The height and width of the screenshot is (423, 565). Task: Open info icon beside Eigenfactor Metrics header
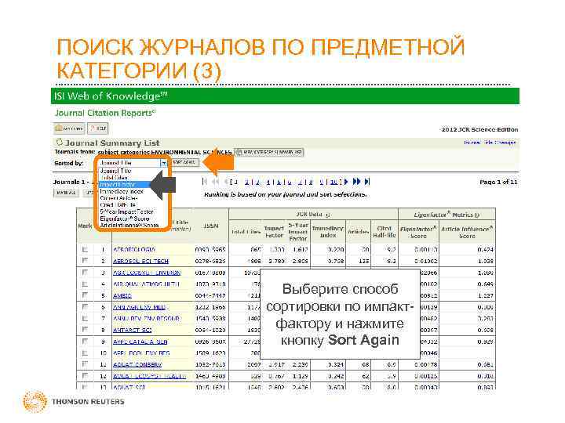[x=477, y=215]
